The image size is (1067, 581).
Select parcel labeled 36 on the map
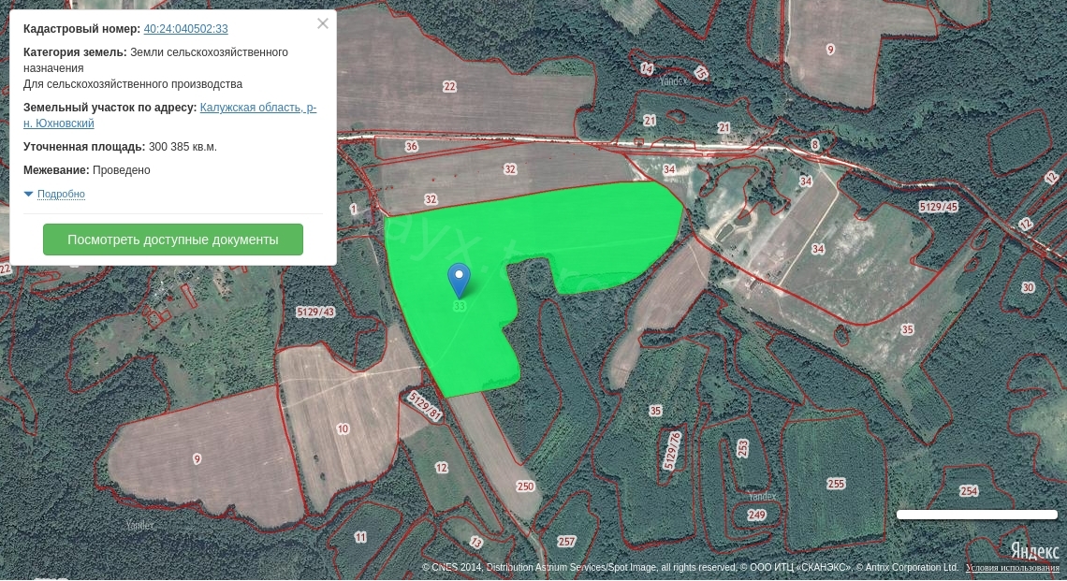(412, 146)
